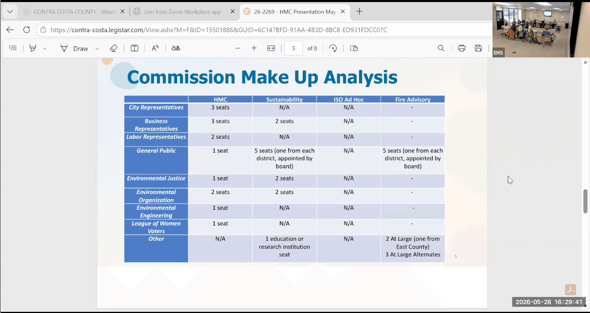
Task: Click the Business Representatives row label
Action: coord(156,125)
